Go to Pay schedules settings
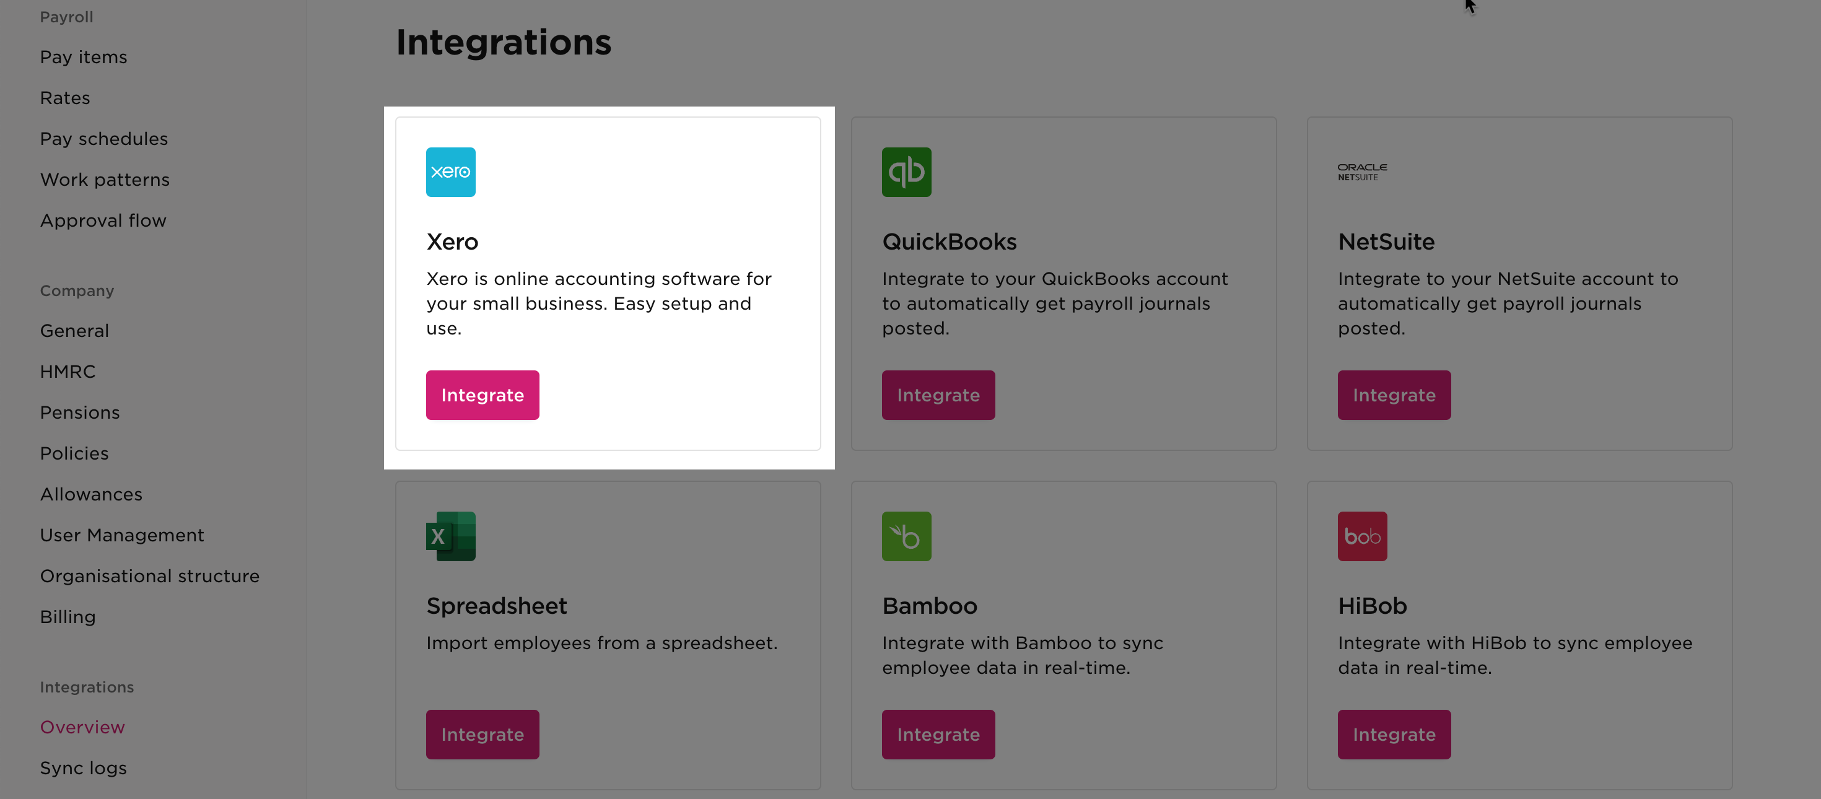Image resolution: width=1821 pixels, height=799 pixels. click(x=104, y=139)
